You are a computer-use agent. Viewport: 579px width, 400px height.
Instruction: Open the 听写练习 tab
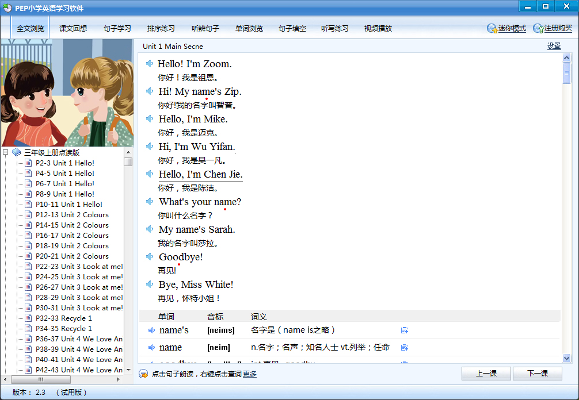tap(335, 28)
